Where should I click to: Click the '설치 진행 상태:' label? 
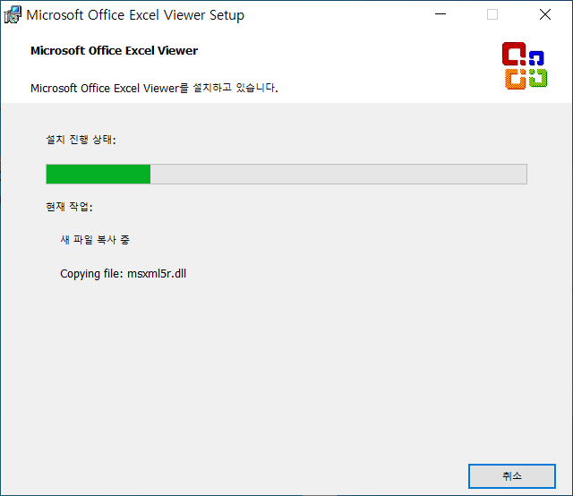[x=81, y=140]
